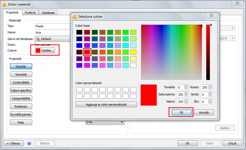
Task: Close the Seleziona colore dialog
Action: pyautogui.click(x=211, y=15)
